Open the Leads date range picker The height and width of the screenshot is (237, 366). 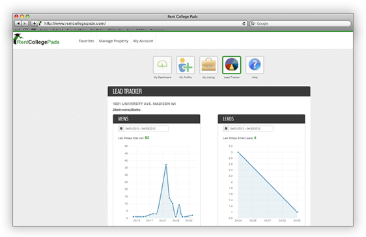coord(248,128)
